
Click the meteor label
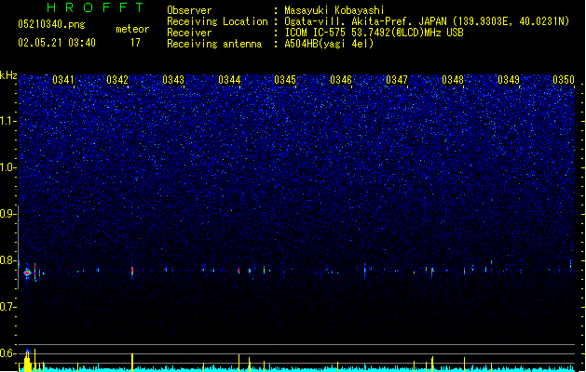132,29
